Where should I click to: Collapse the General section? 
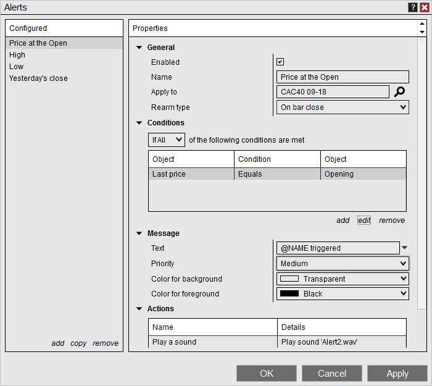click(x=139, y=48)
